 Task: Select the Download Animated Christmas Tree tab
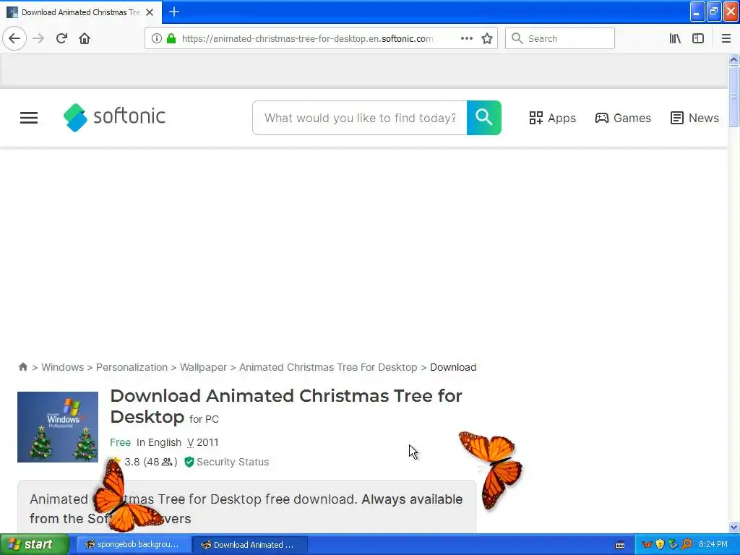point(80,12)
